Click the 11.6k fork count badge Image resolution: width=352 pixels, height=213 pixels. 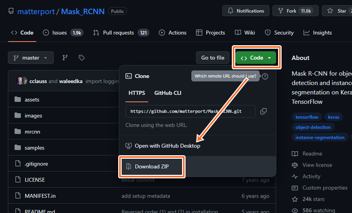306,11
